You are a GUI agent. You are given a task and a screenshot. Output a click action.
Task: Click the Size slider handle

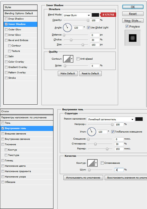point(83,45)
